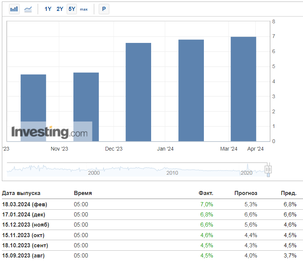
Task: Select release date 15.09.2023 (авг)
Action: tap(23, 256)
